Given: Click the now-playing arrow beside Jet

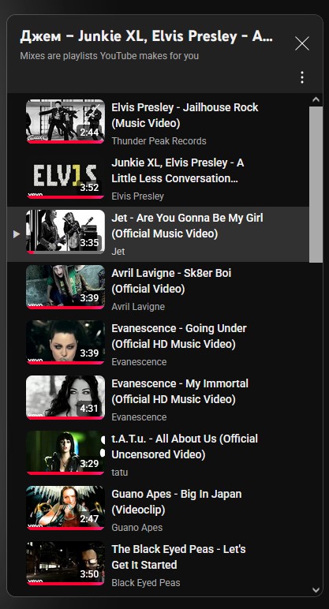Looking at the screenshot, I should coord(17,234).
